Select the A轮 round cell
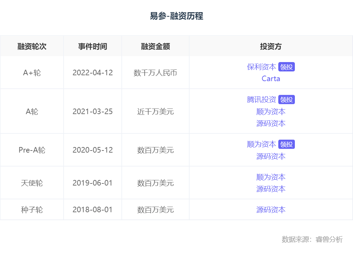The image size is (353, 258). 32,111
